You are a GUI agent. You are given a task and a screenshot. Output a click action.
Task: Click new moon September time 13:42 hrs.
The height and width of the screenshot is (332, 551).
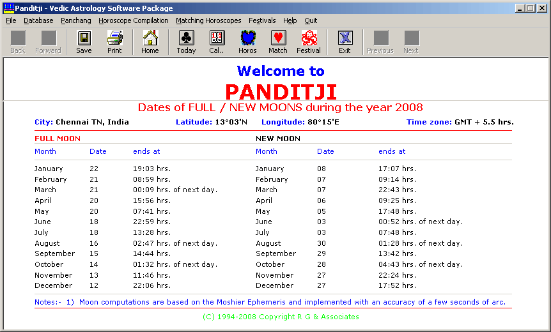(x=397, y=253)
